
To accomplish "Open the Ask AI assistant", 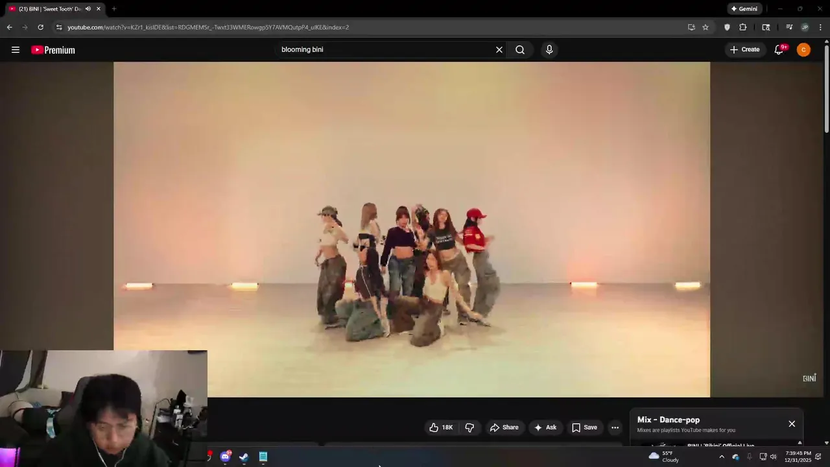I will click(x=545, y=427).
